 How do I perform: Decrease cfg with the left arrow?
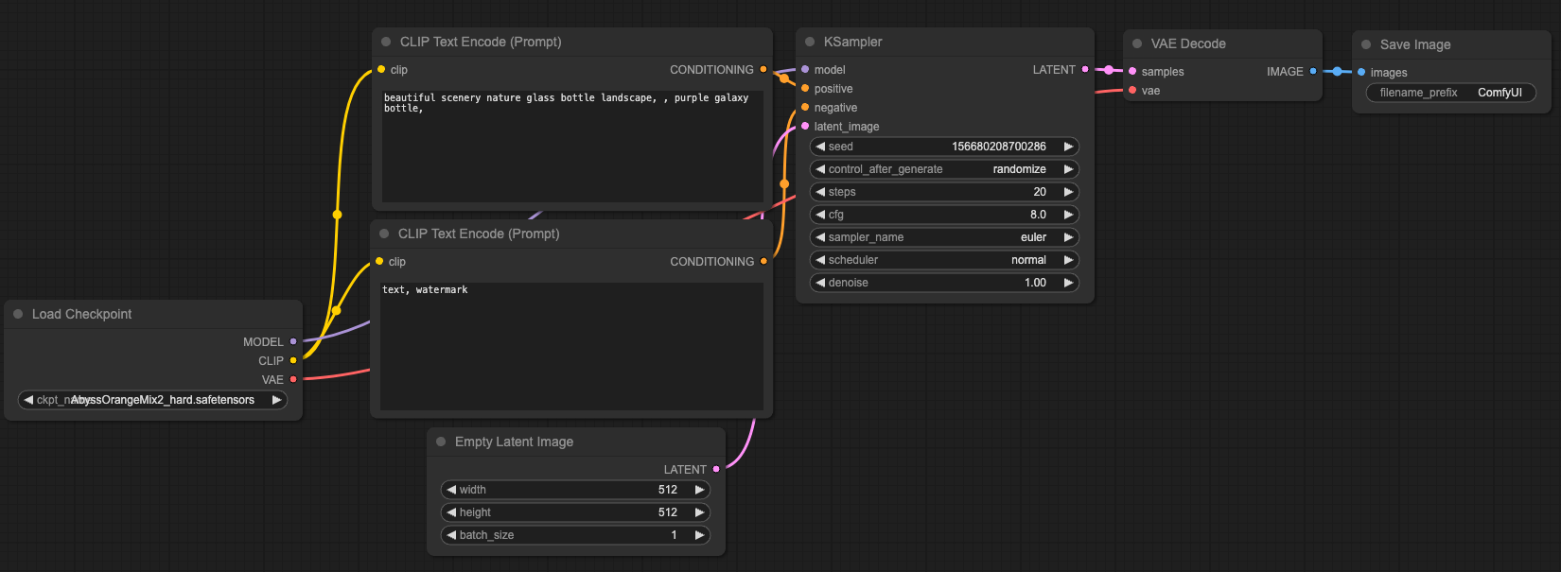pyautogui.click(x=820, y=215)
